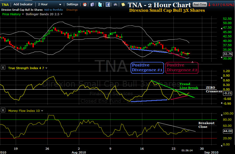Share chart via Facebook icon

pos(108,5)
